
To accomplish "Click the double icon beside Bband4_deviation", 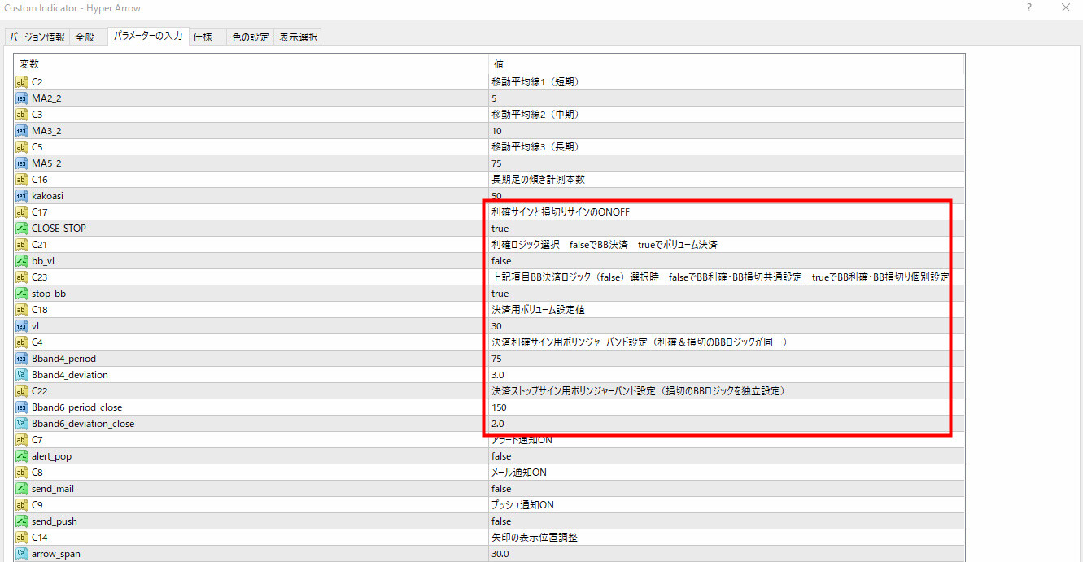I will click(22, 374).
